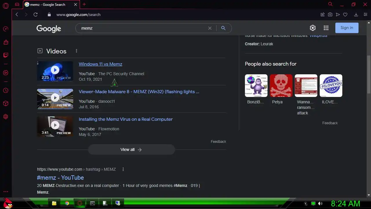Close the memz Google Search tab

pos(76,5)
